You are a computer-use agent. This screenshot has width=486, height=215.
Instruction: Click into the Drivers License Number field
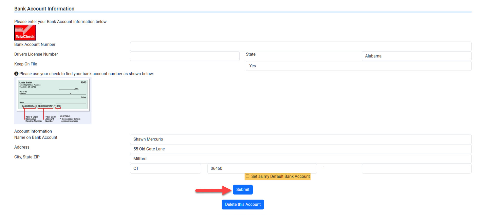(x=185, y=56)
